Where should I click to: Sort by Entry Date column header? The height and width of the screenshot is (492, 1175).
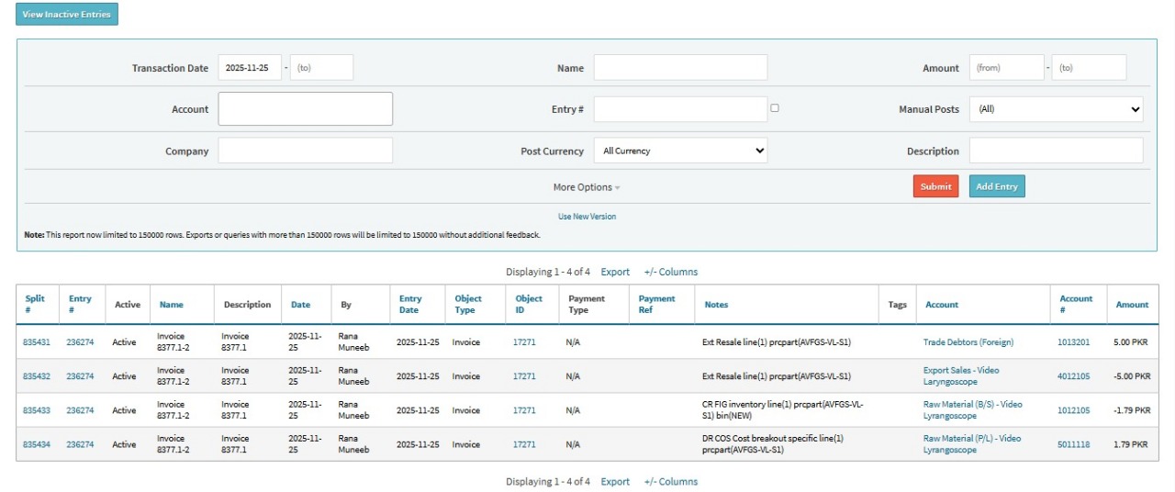410,304
